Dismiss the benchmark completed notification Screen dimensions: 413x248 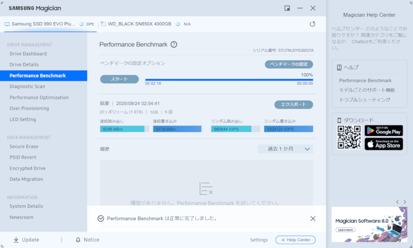click(x=313, y=218)
